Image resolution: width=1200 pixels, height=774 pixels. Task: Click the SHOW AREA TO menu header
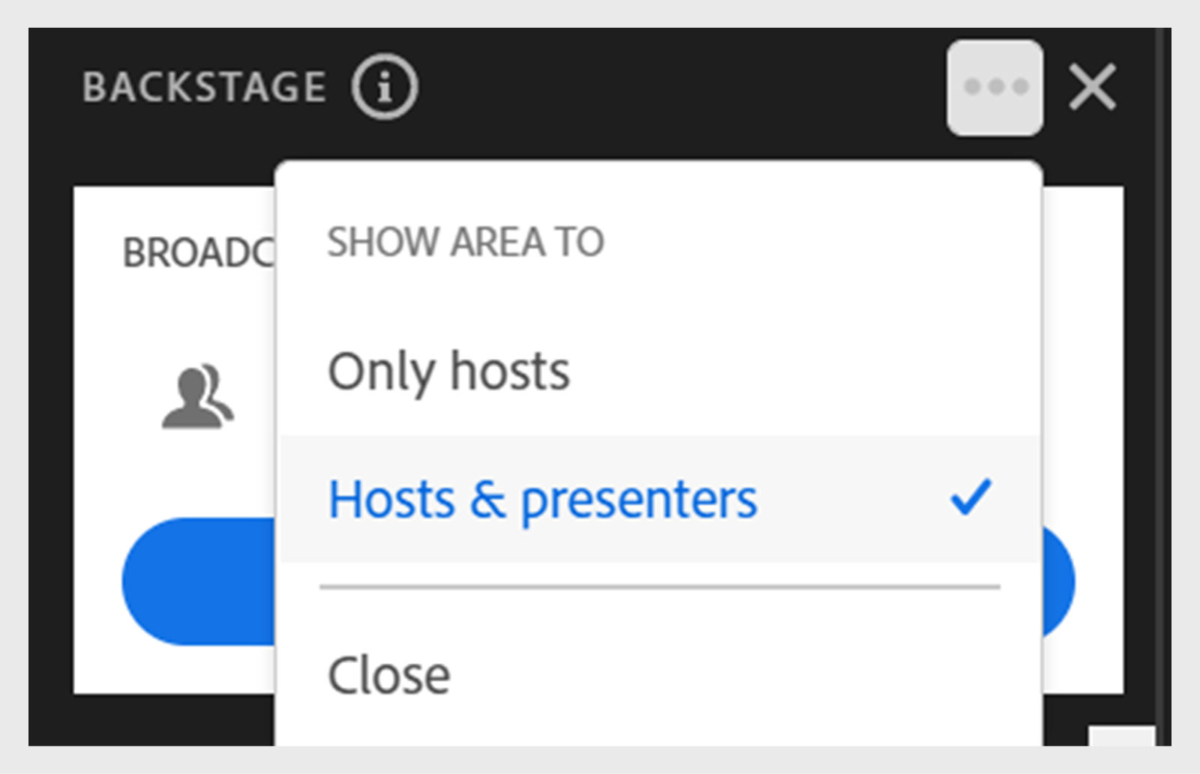pos(465,242)
